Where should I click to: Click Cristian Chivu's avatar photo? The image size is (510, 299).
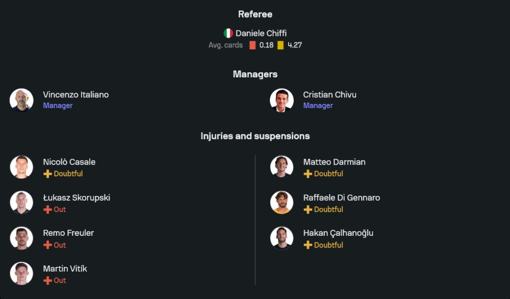click(x=282, y=100)
